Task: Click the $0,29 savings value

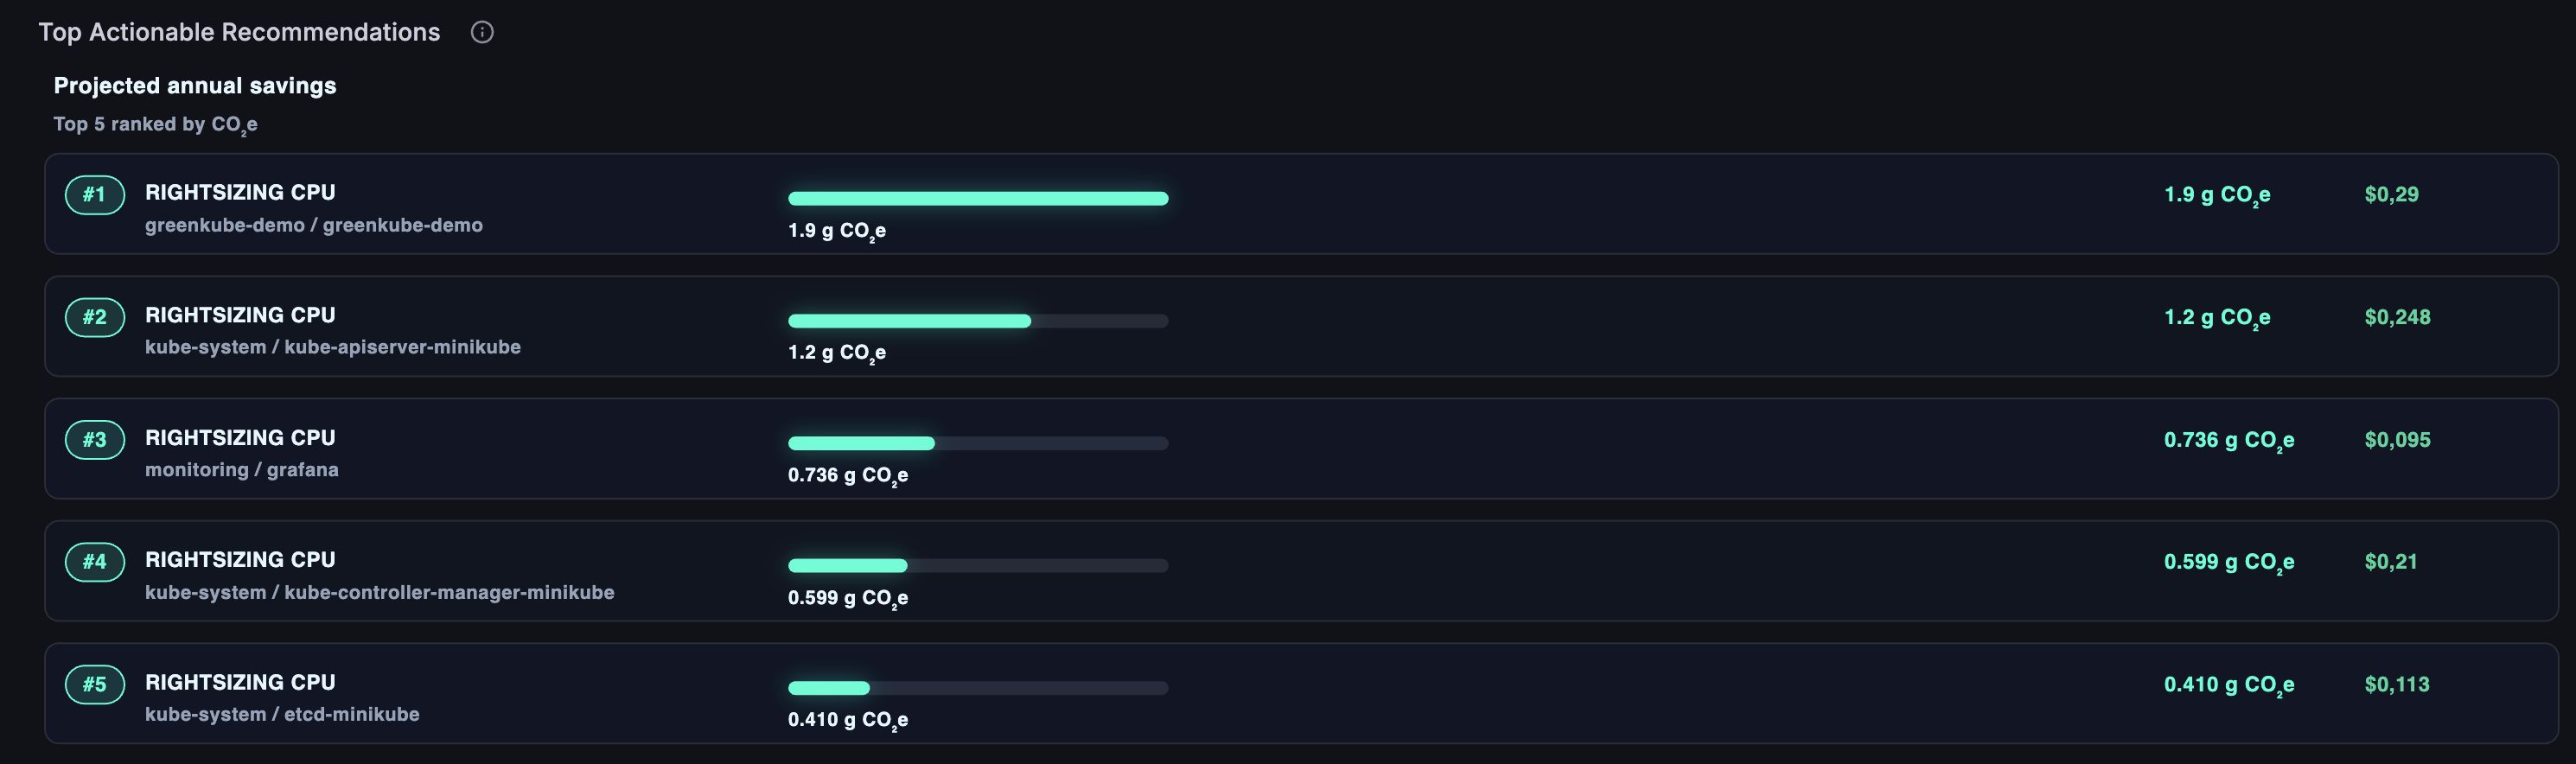Action: tap(2391, 194)
